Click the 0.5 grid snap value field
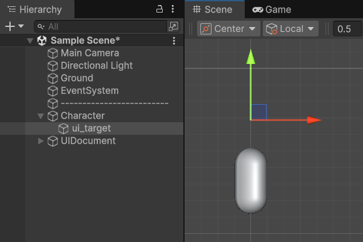363x242 pixels. 347,29
